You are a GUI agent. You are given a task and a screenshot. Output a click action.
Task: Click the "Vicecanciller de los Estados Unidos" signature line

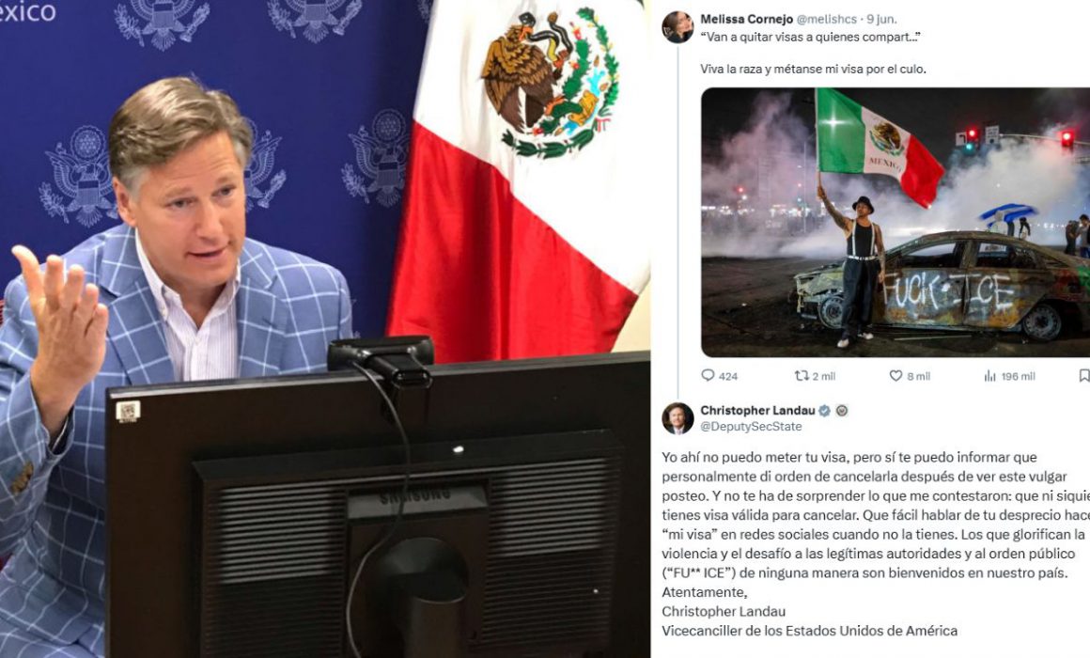(x=809, y=631)
